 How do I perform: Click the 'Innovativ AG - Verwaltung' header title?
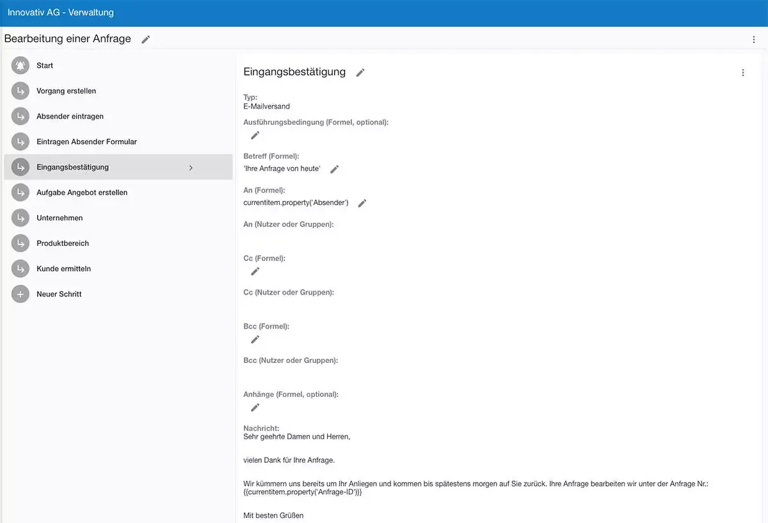(61, 12)
